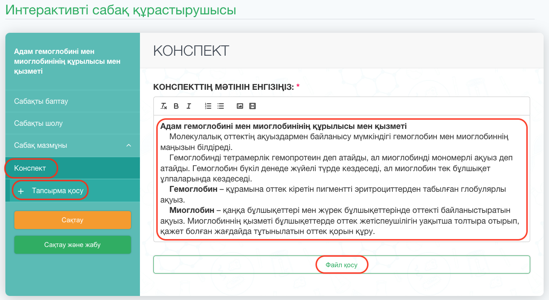This screenshot has width=549, height=300.
Task: Click the green Сақтау және жабу button
Action: point(73,245)
